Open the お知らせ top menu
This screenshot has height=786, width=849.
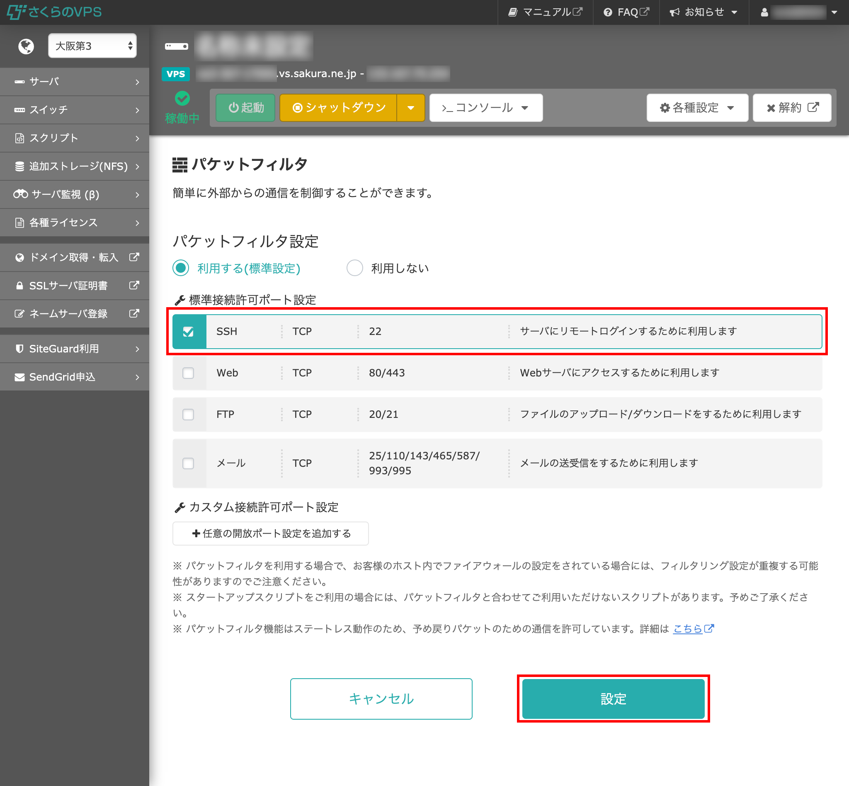704,12
